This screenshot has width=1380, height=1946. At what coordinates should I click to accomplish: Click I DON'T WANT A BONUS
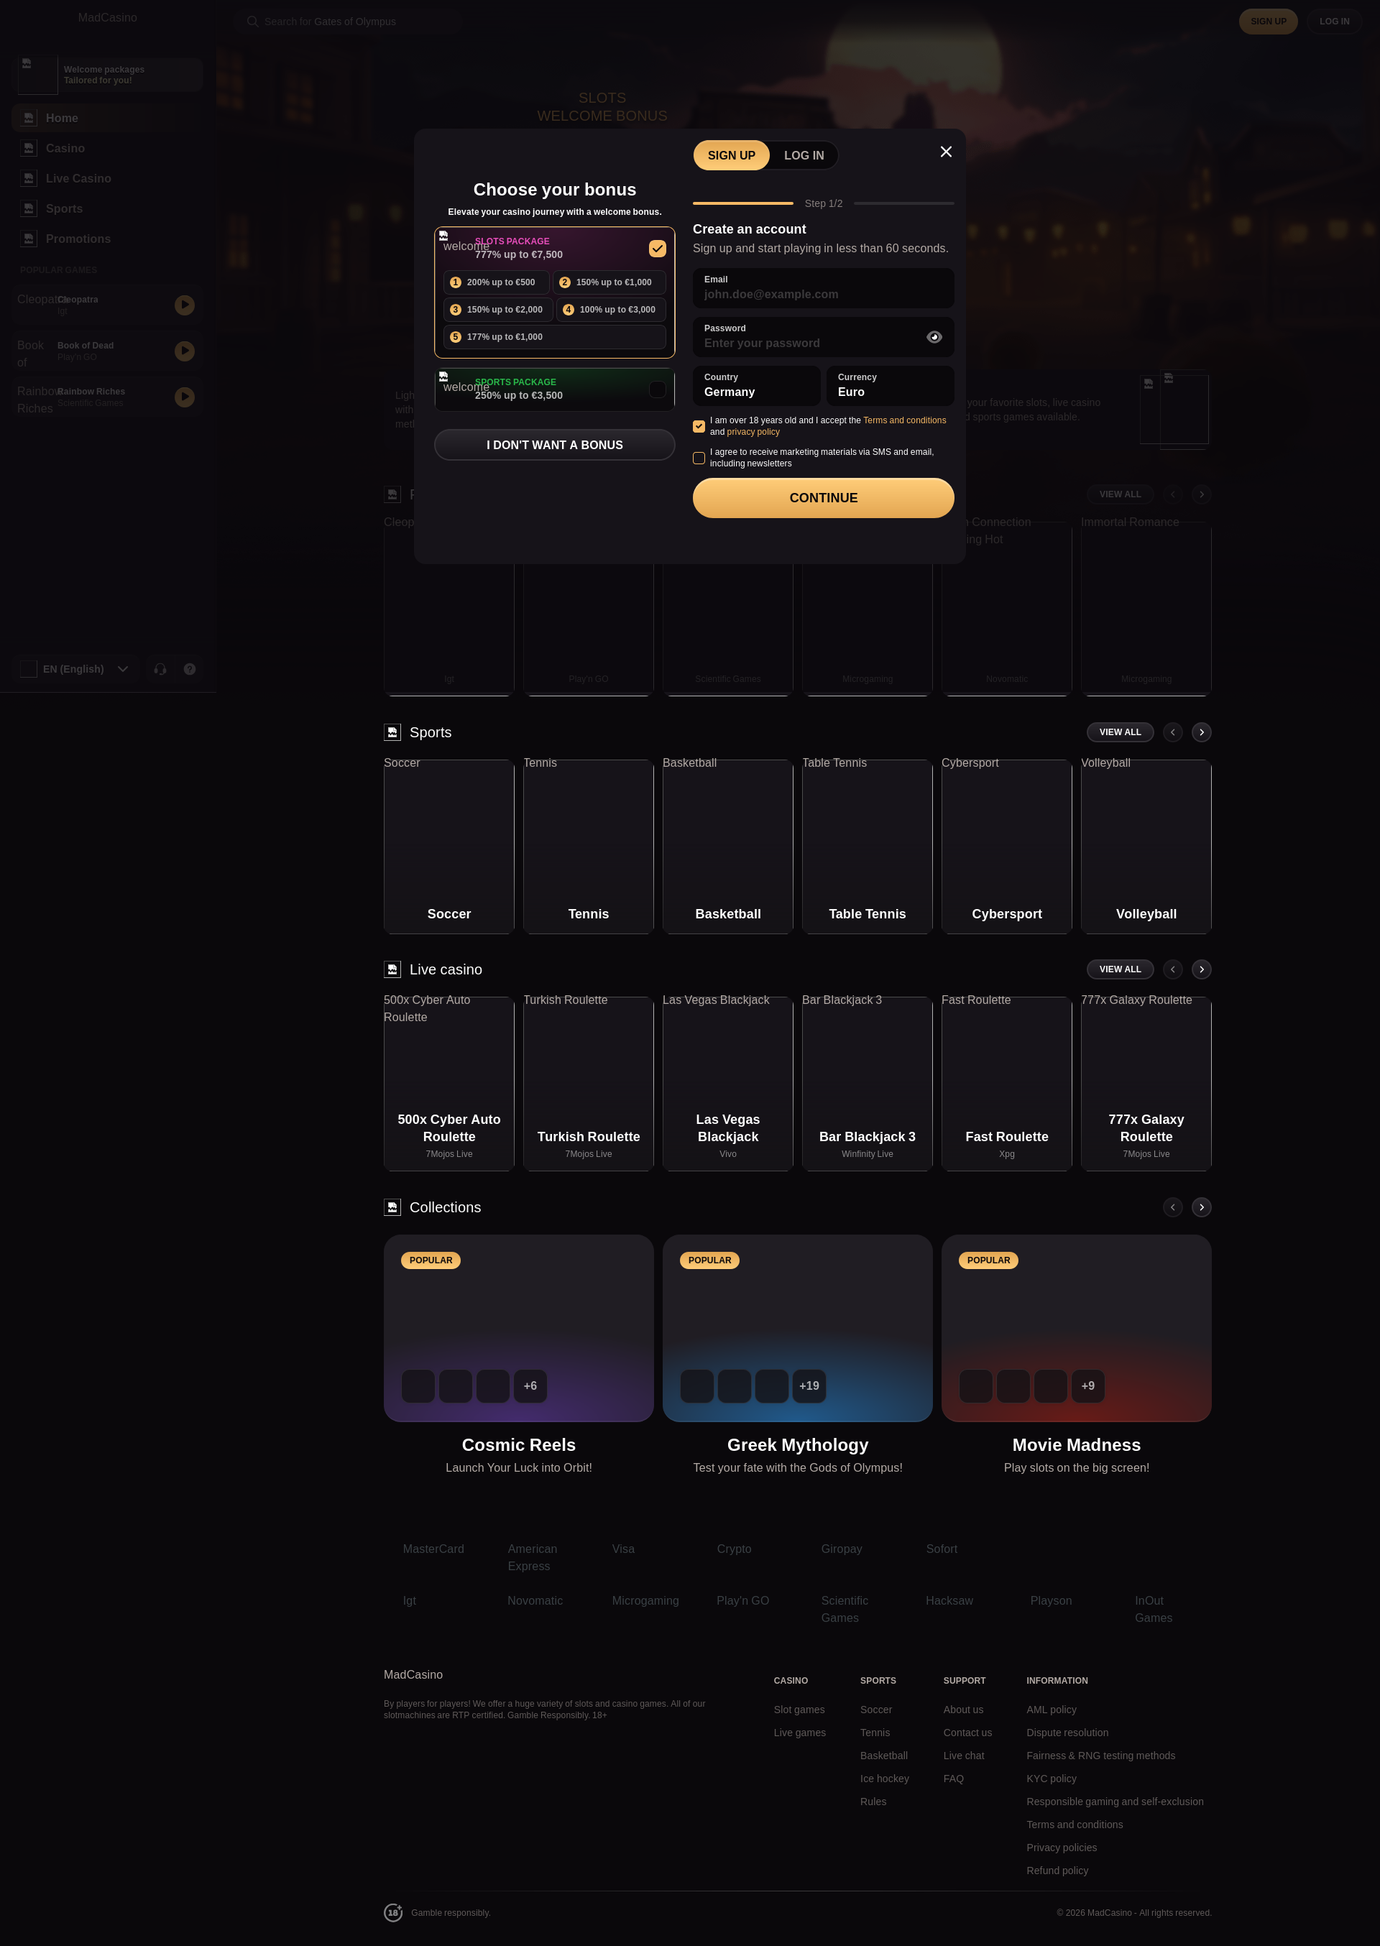[x=555, y=445]
